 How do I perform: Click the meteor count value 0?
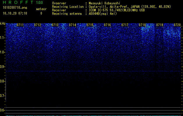(x=41, y=13)
